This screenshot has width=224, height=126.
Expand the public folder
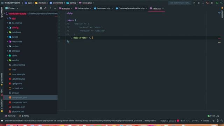click(7, 37)
